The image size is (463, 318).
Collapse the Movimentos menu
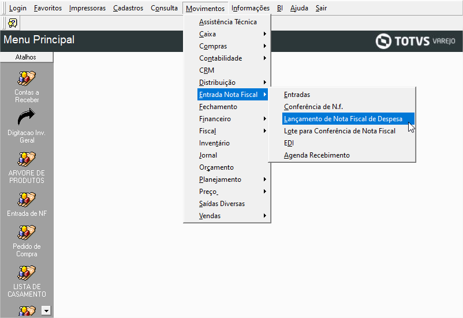point(205,8)
